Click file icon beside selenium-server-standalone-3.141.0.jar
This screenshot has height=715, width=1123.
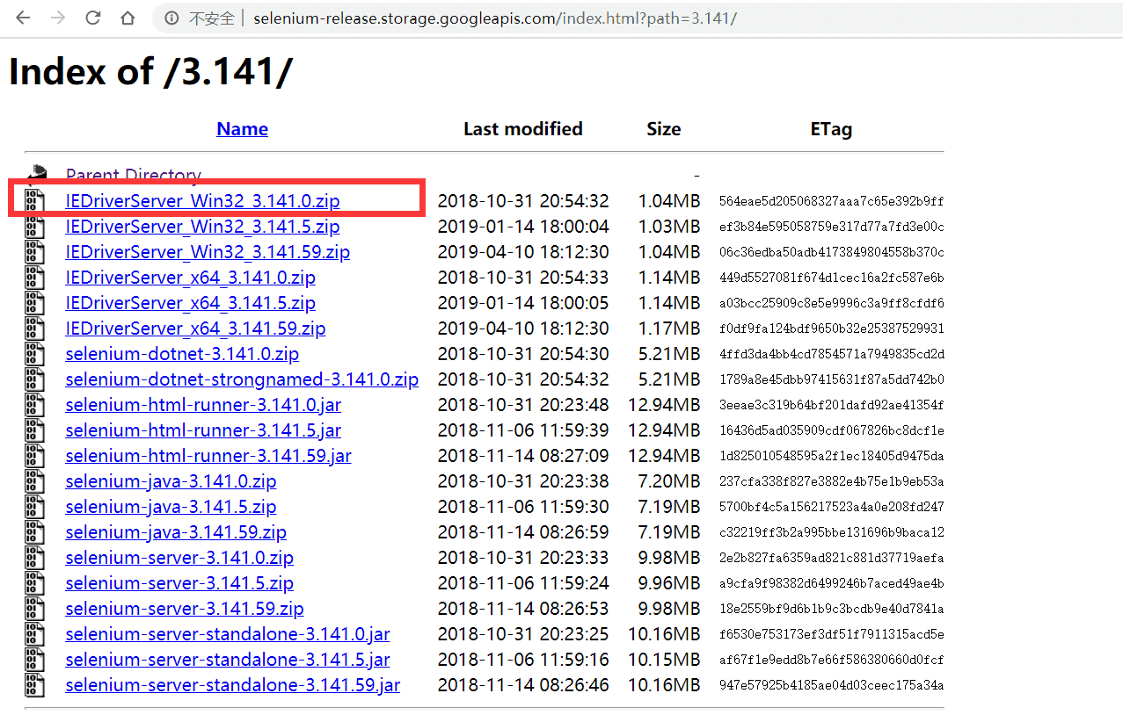point(34,634)
